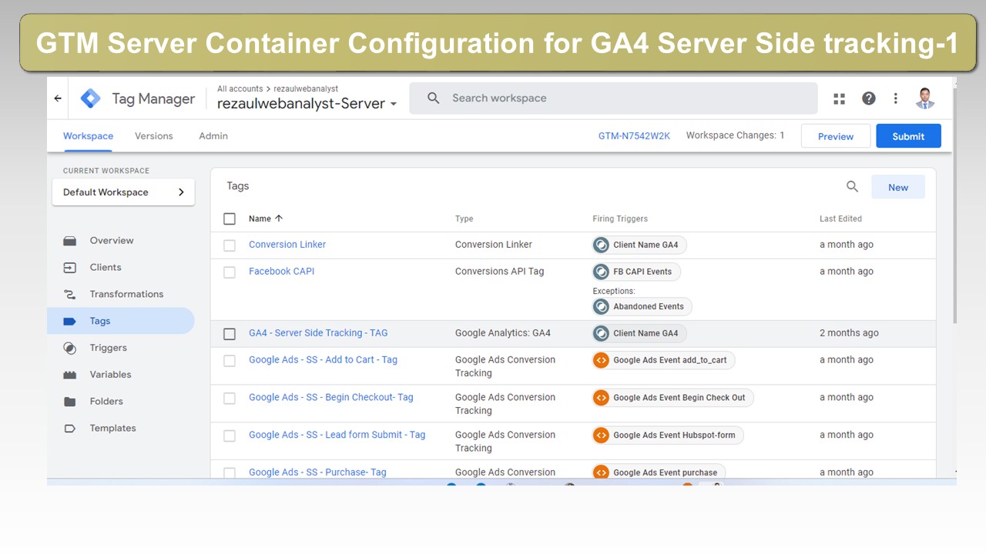
Task: Click the Abandoned Events exception icon
Action: click(601, 307)
